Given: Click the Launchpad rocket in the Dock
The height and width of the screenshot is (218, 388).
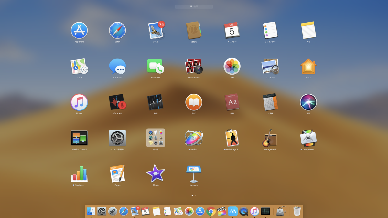Looking at the screenshot, I should tap(113, 211).
